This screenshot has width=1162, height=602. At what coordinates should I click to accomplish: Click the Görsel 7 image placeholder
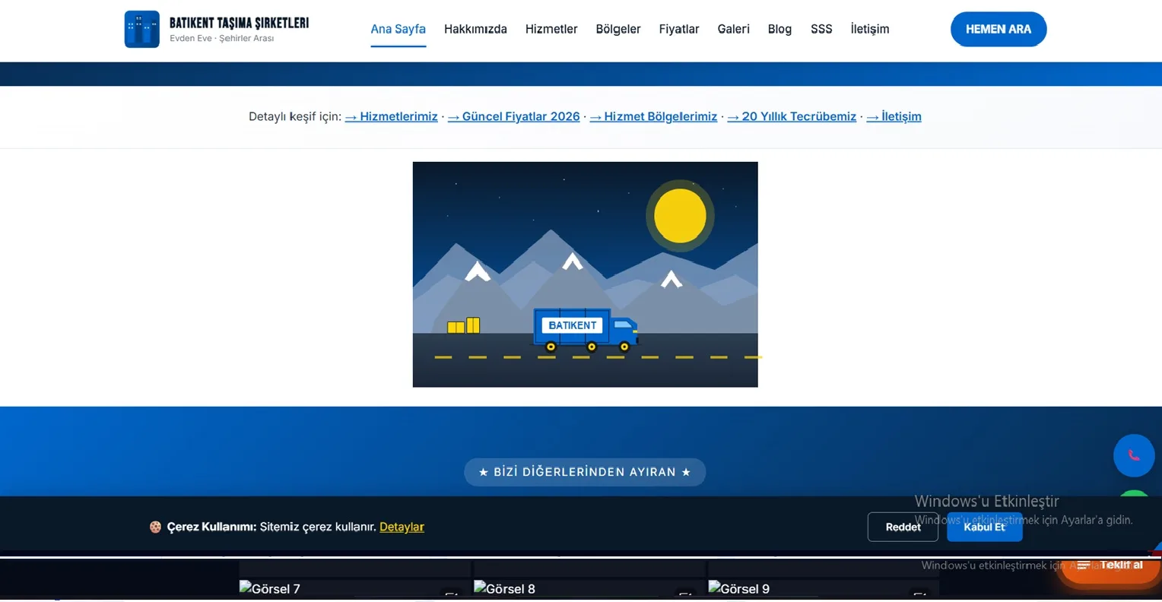(x=270, y=588)
